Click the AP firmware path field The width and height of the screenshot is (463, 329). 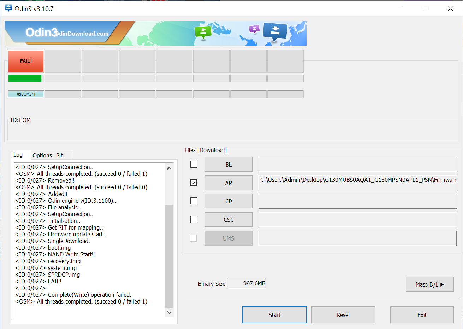click(x=357, y=183)
